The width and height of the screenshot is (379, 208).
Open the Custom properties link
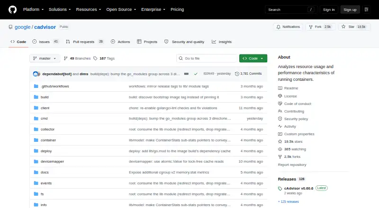(299, 134)
